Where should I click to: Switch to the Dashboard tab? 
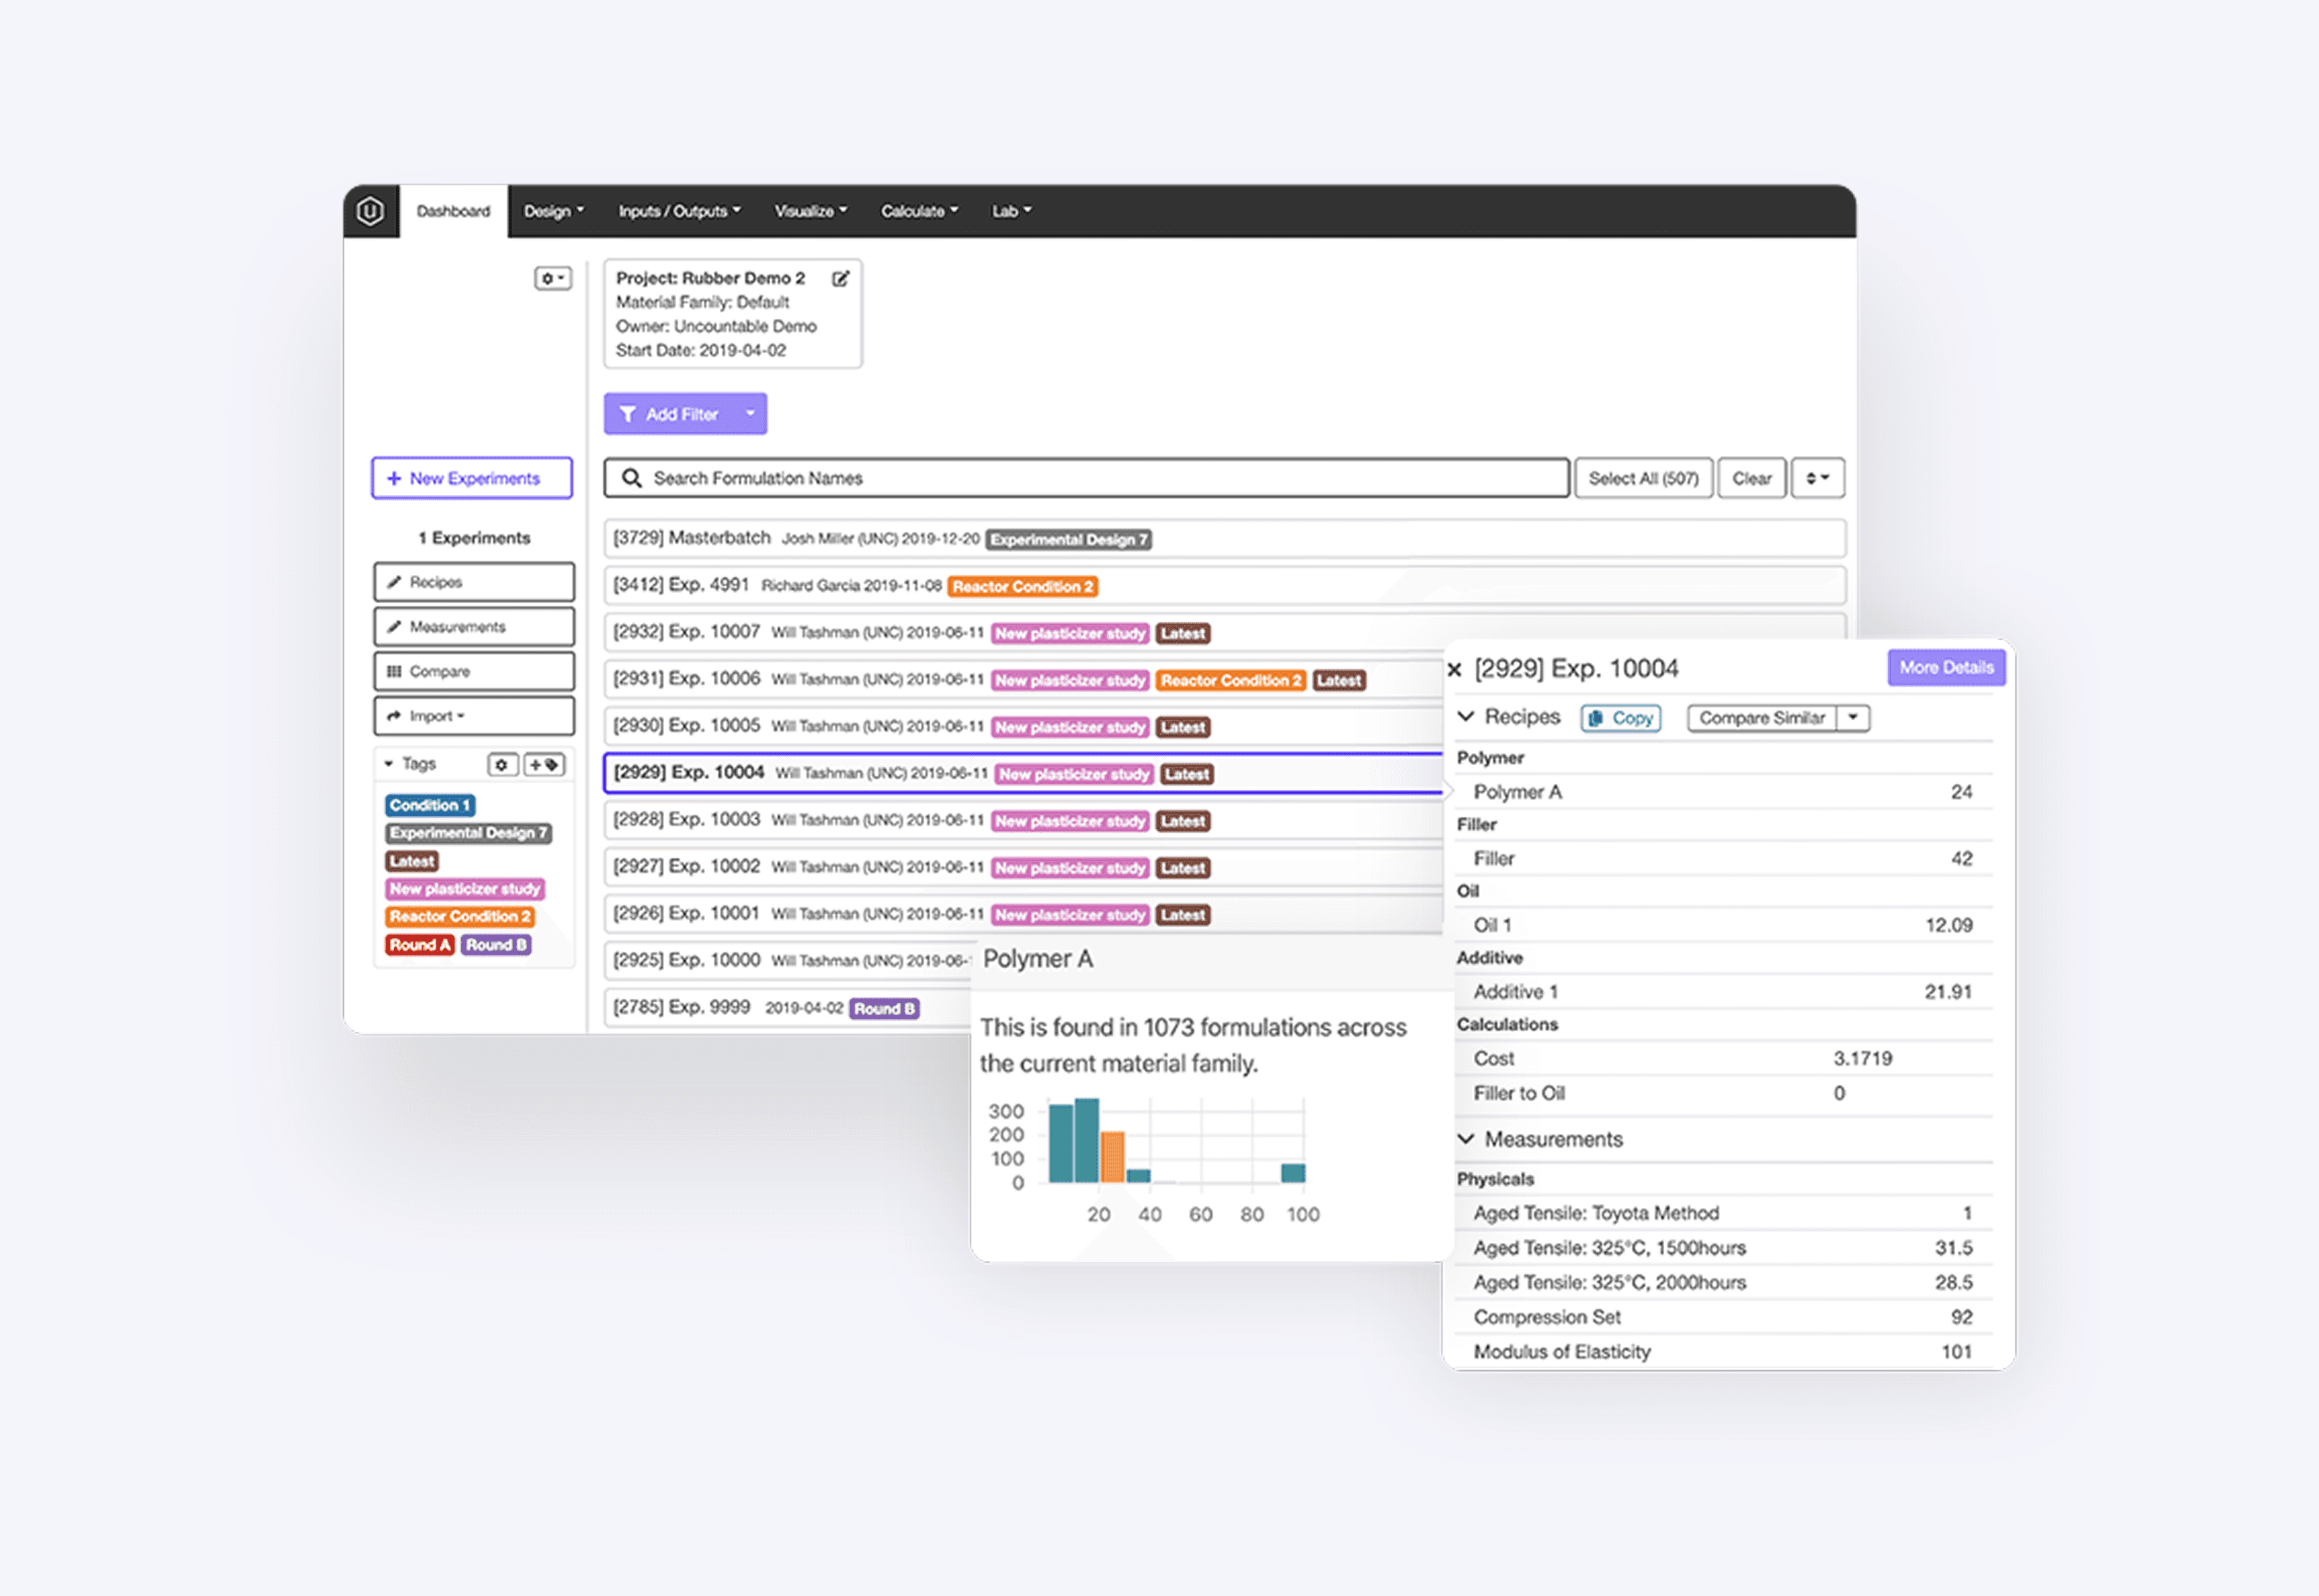pyautogui.click(x=453, y=211)
